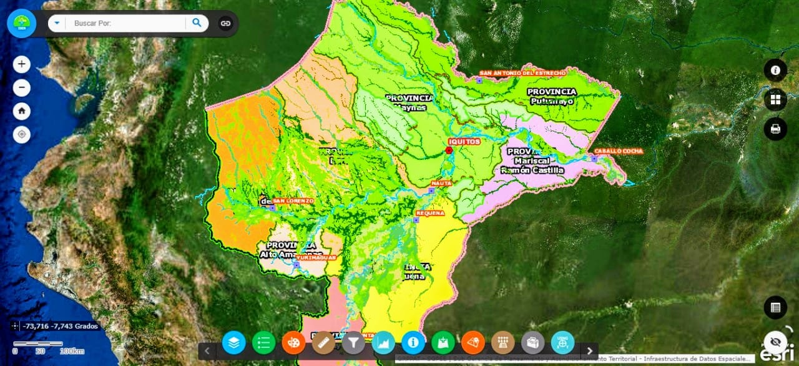Select the ruler Measurement tool
The width and height of the screenshot is (799, 366).
[323, 342]
